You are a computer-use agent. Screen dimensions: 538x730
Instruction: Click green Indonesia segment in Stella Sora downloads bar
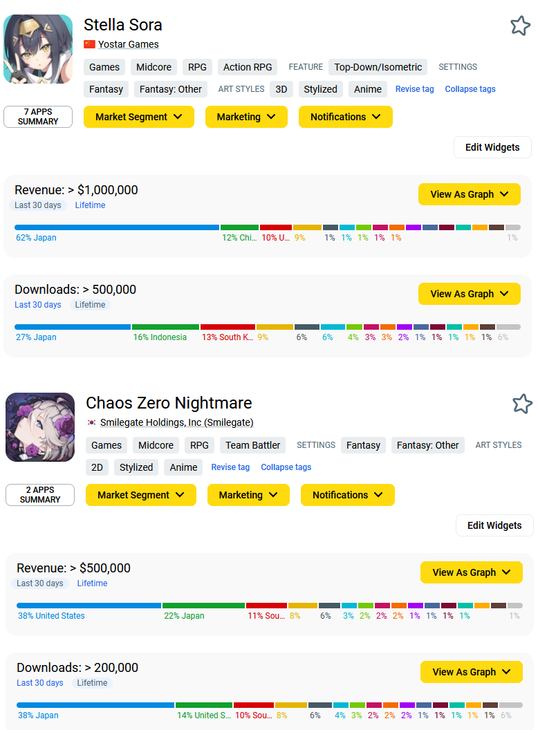coord(165,327)
